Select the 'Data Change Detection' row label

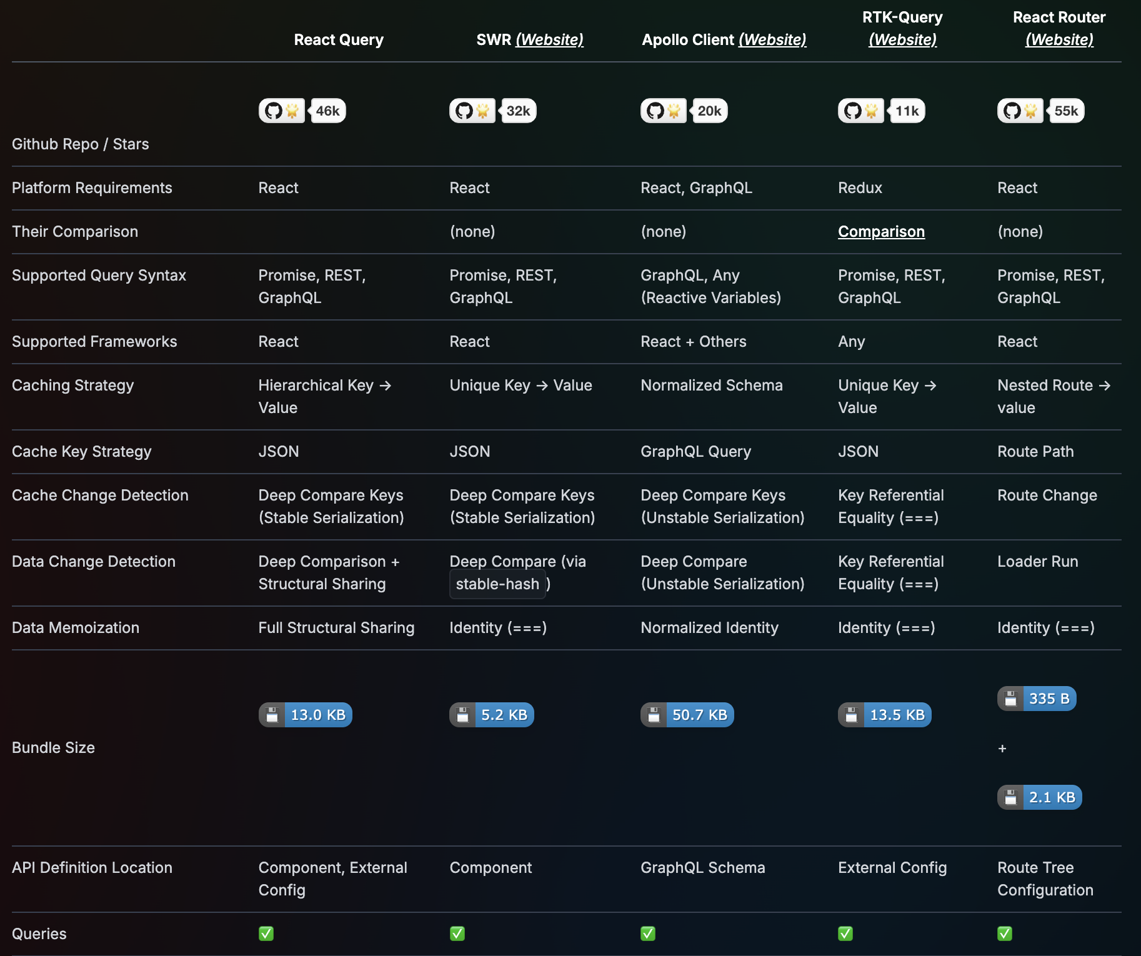pos(94,562)
